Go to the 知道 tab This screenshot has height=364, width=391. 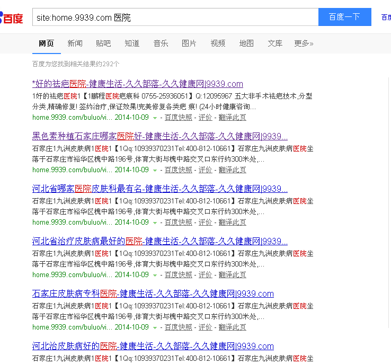(x=132, y=43)
